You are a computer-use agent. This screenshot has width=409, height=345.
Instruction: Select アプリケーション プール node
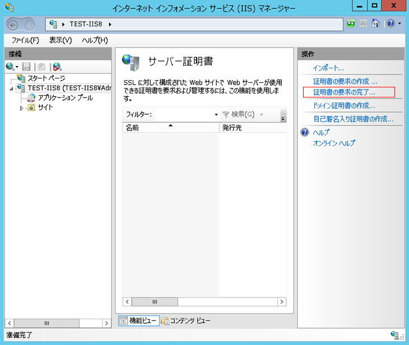[66, 98]
